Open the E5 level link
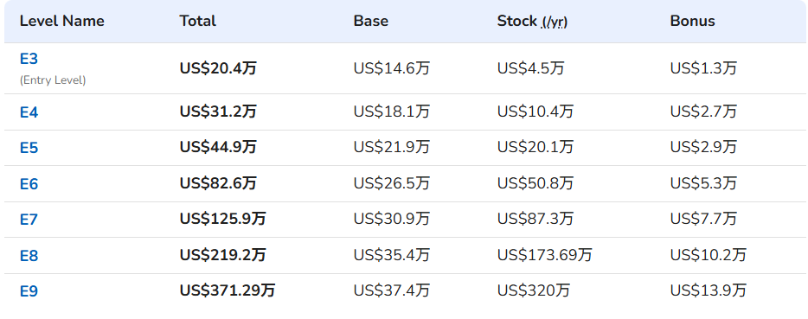This screenshot has height=319, width=808. [x=29, y=148]
